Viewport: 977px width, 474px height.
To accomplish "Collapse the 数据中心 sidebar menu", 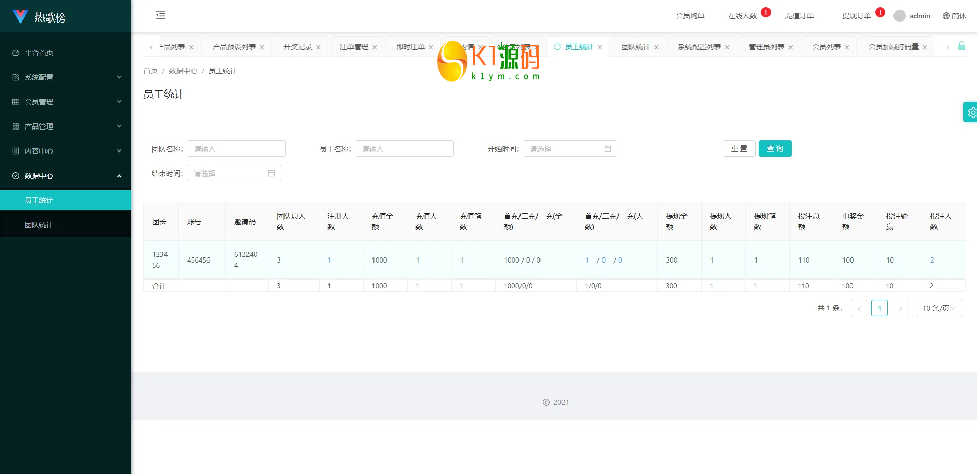I will [x=66, y=176].
